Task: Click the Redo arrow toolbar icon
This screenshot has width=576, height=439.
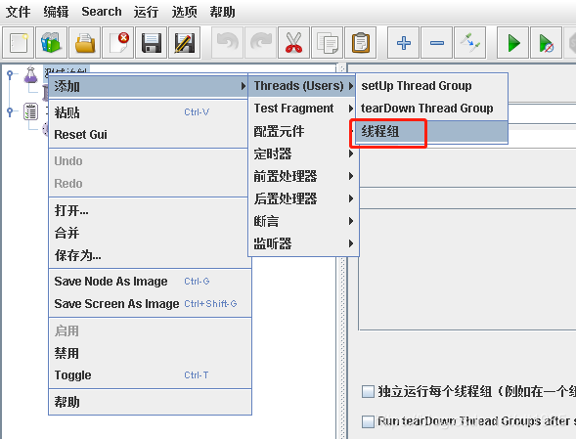Action: [x=260, y=43]
